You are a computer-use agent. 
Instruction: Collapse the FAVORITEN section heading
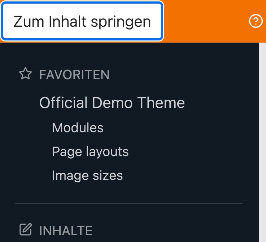coord(74,75)
